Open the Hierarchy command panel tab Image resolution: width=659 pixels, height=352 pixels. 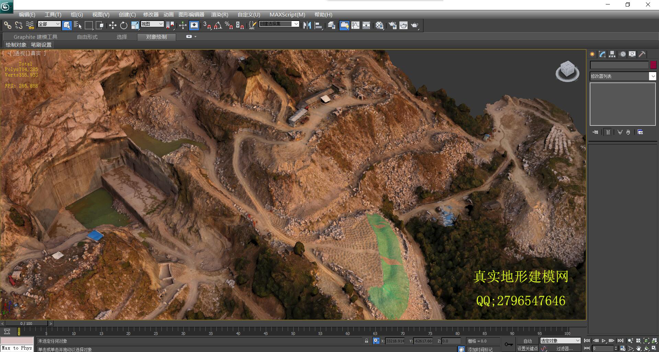(x=612, y=54)
